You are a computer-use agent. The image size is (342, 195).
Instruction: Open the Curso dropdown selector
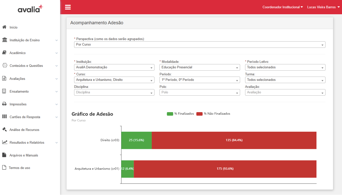(114, 80)
